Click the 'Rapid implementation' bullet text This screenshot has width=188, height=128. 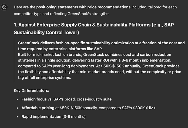pos(41,116)
